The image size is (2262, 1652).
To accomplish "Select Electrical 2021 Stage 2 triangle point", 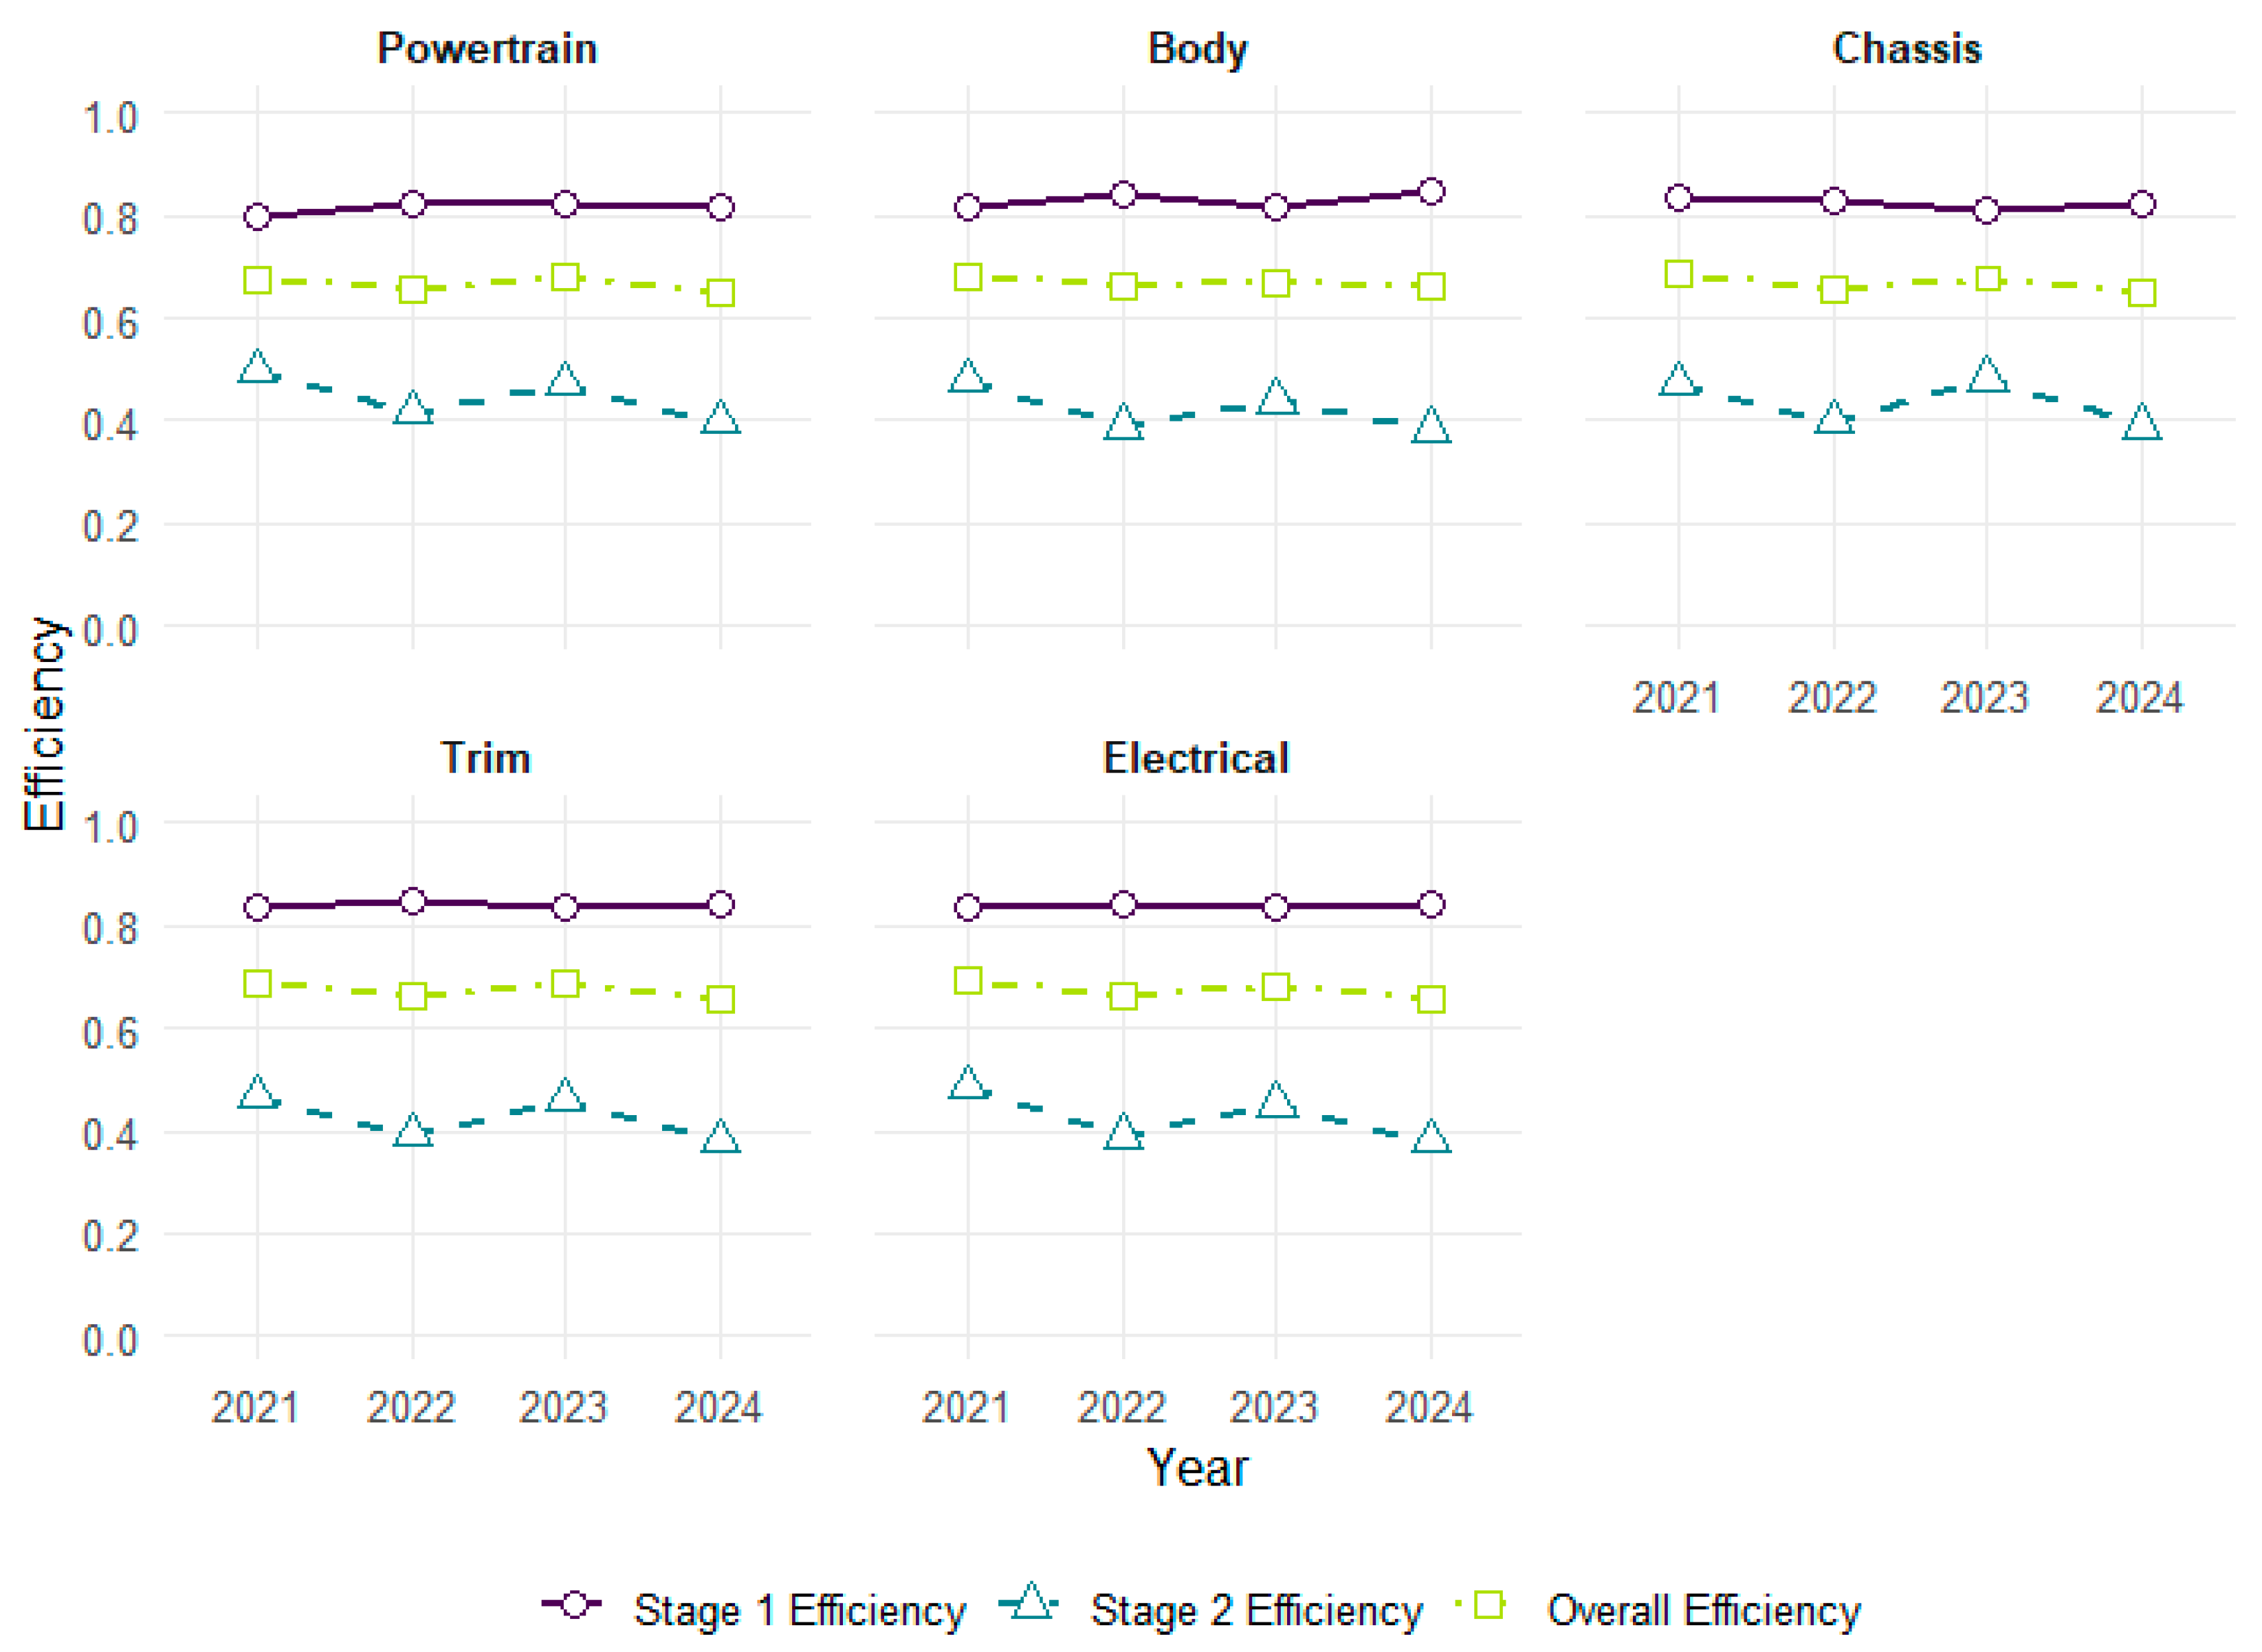I will (x=967, y=1083).
